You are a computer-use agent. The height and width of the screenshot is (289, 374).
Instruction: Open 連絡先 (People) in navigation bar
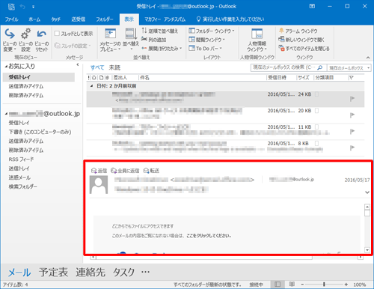91,272
